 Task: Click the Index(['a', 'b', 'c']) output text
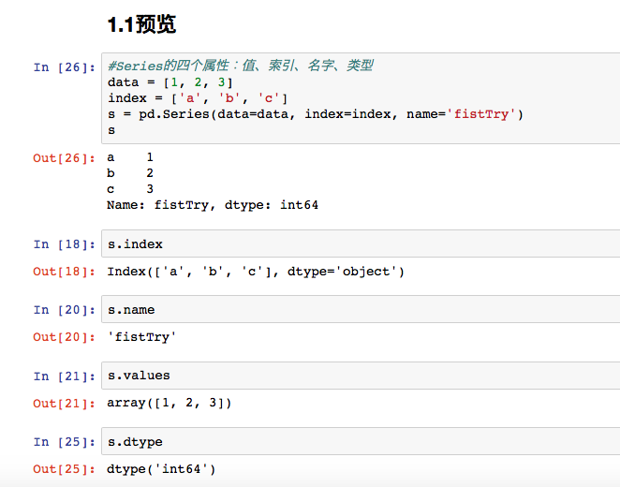pyautogui.click(x=256, y=272)
